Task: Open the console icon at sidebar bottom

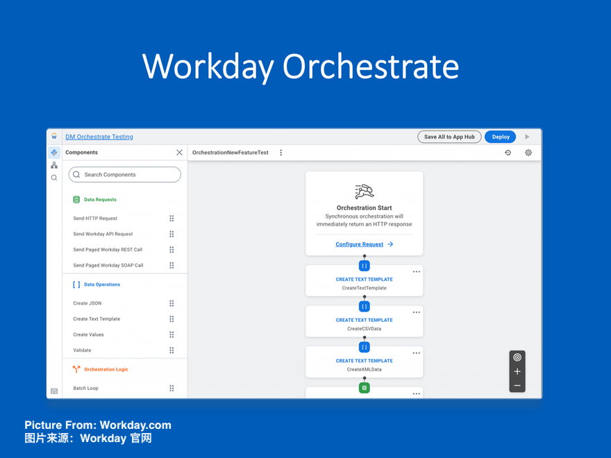Action: 54,391
